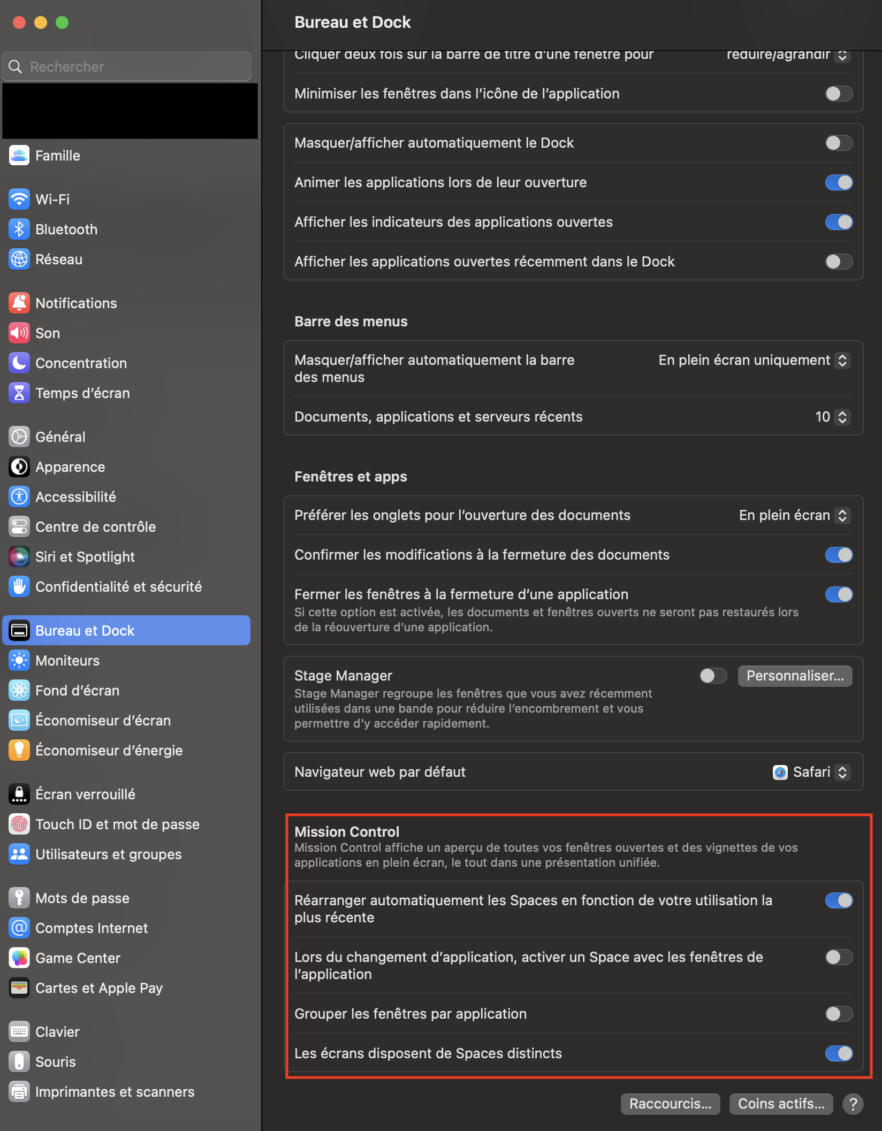The image size is (882, 1131).
Task: Enable Grouper les fenêtres par application
Action: (x=839, y=1014)
